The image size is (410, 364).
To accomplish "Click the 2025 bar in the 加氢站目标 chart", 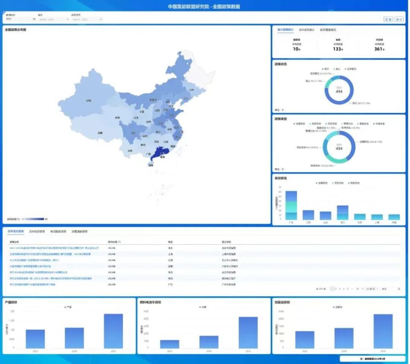I will pos(305,340).
